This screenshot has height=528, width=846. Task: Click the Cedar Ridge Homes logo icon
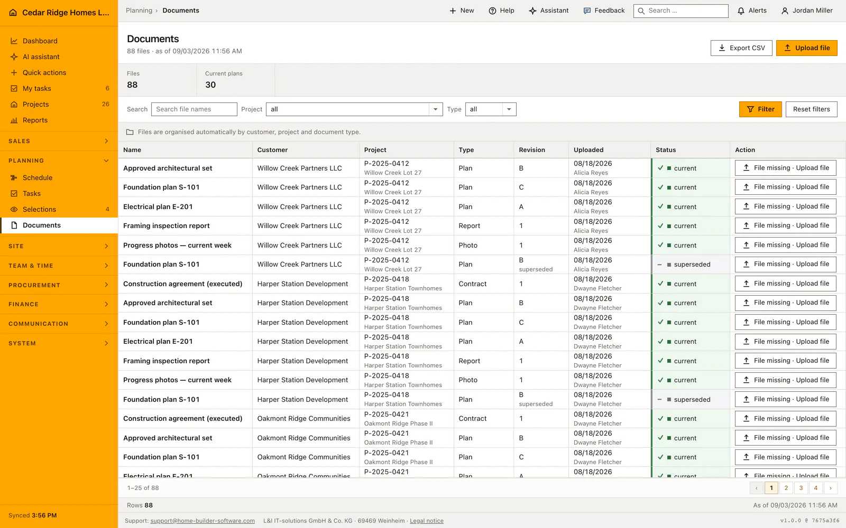pos(13,13)
